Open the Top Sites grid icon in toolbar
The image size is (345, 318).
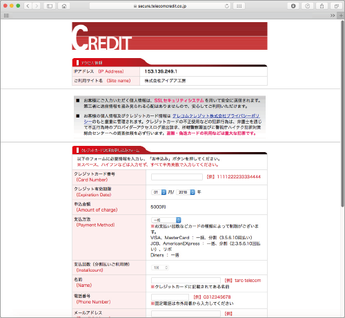click(239, 6)
